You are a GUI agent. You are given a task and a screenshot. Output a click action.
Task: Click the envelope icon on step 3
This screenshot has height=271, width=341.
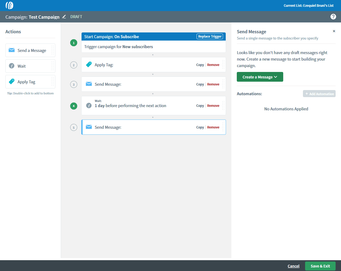click(89, 84)
